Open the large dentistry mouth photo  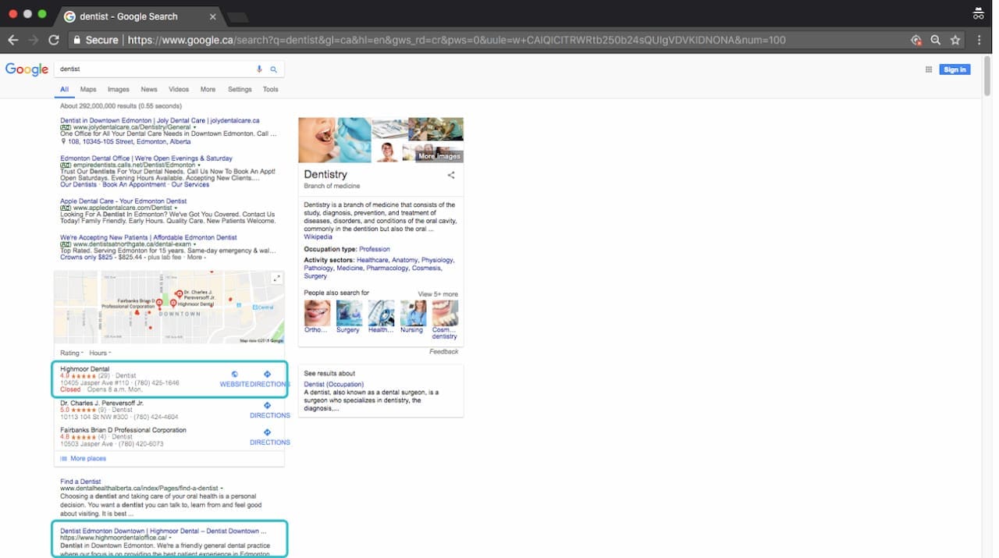coord(334,140)
